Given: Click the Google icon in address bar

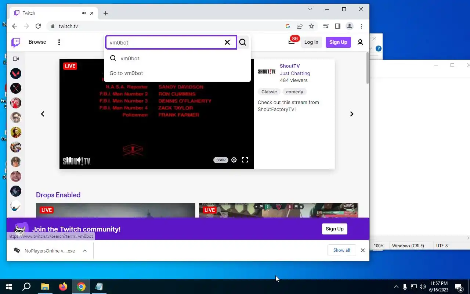Looking at the screenshot, I should tap(288, 26).
